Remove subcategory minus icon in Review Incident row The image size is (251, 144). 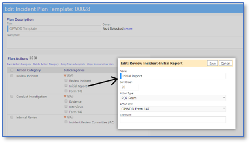click(72, 75)
